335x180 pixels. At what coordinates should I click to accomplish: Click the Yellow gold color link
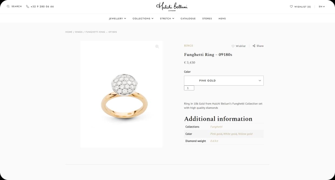tap(246, 134)
